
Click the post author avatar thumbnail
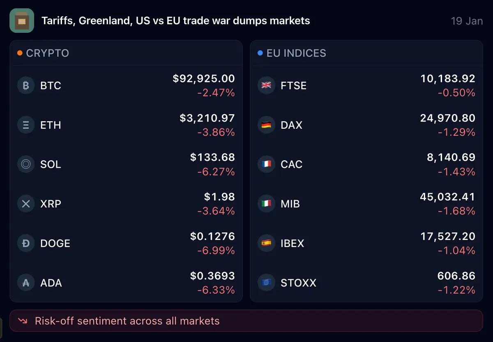pos(22,21)
